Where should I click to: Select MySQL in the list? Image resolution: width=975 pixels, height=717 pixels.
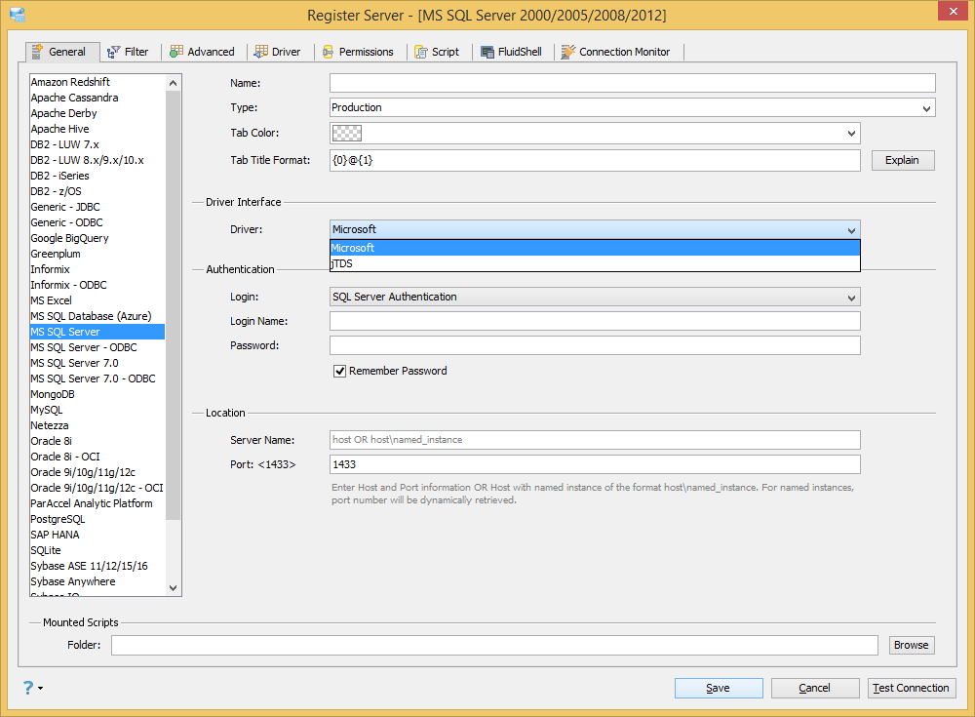(97, 410)
